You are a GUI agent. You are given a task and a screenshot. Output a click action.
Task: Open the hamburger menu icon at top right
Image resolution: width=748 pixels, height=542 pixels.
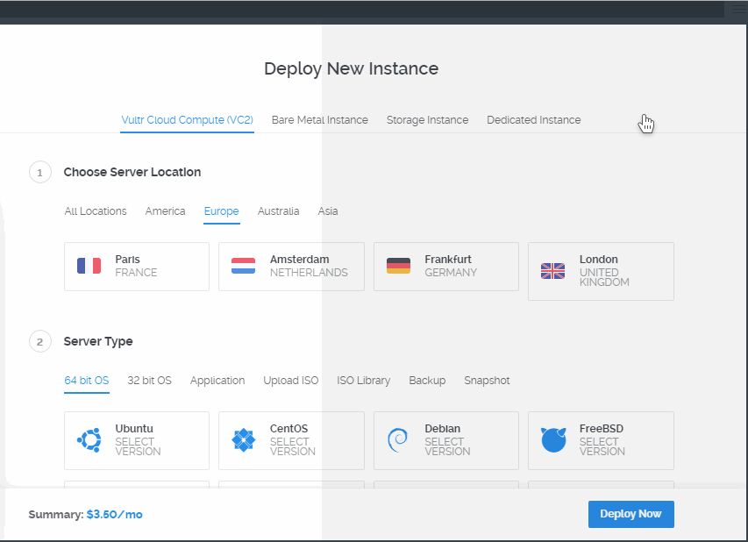(737, 9)
